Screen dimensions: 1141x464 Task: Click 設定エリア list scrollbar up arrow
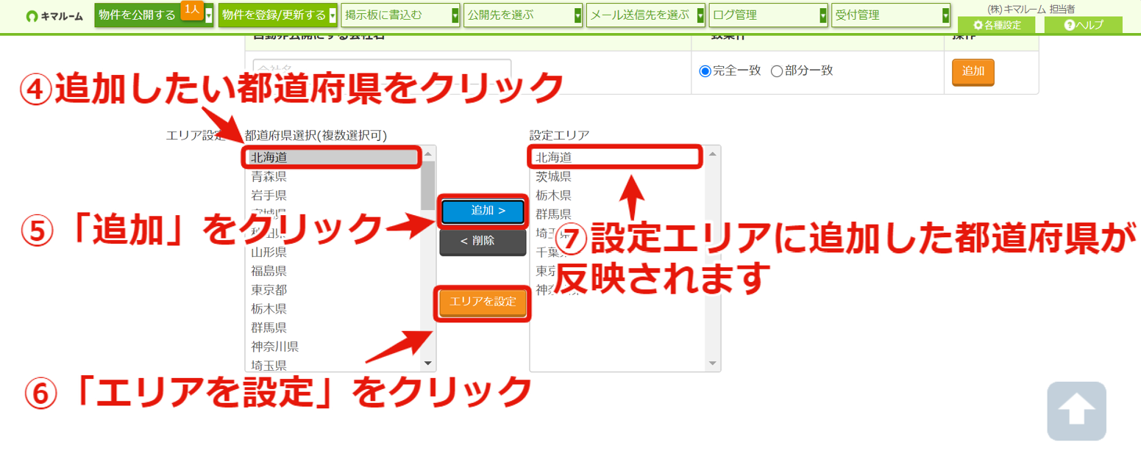712,154
